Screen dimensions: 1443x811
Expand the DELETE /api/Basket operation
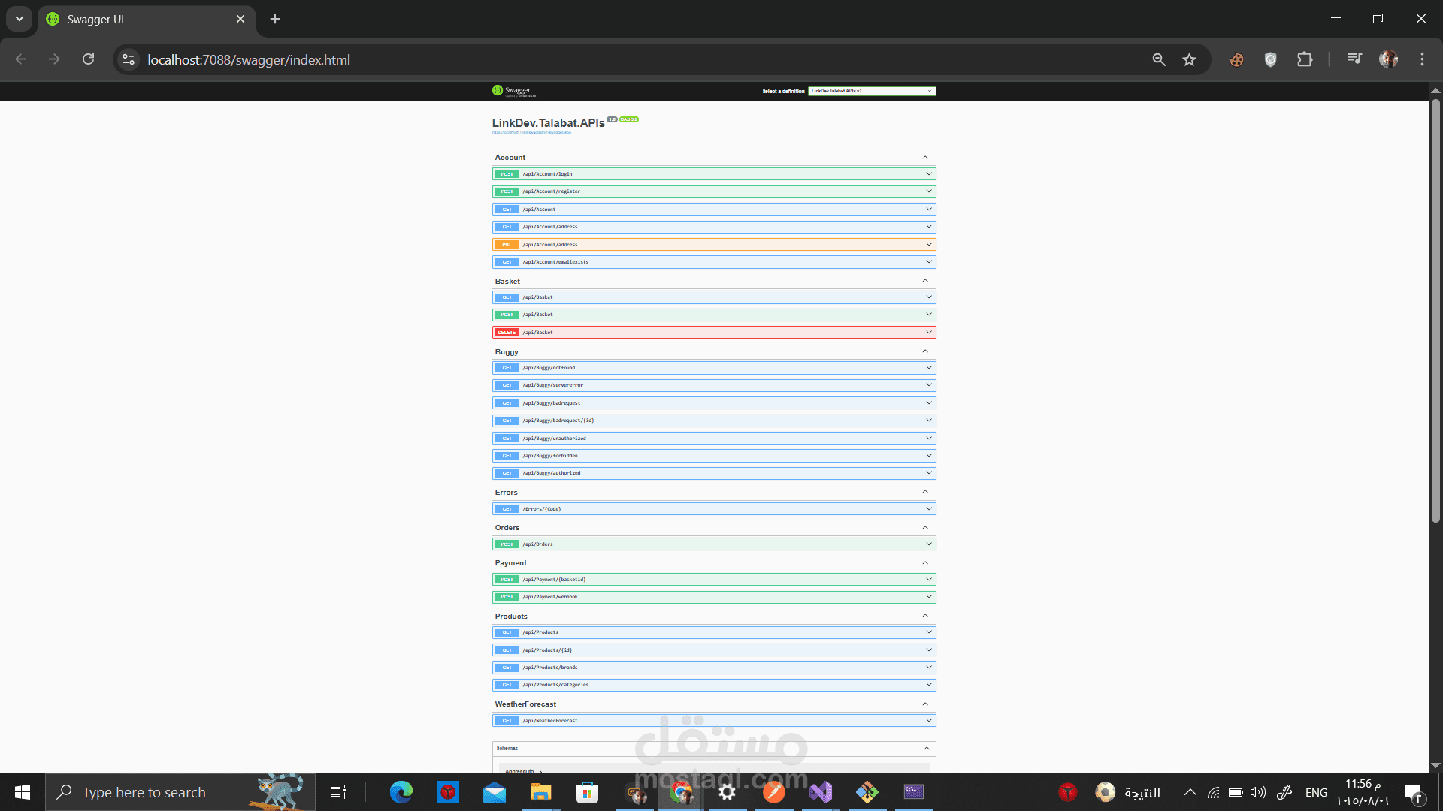coord(714,333)
